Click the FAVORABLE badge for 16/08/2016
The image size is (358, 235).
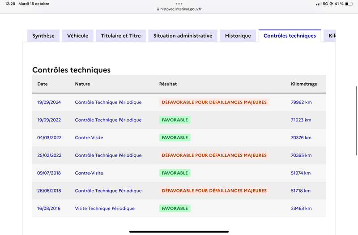[175, 208]
